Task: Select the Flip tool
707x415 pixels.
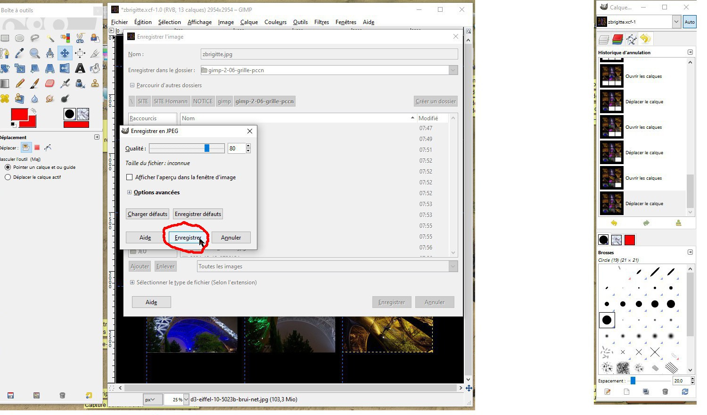Action: pyautogui.click(x=65, y=68)
